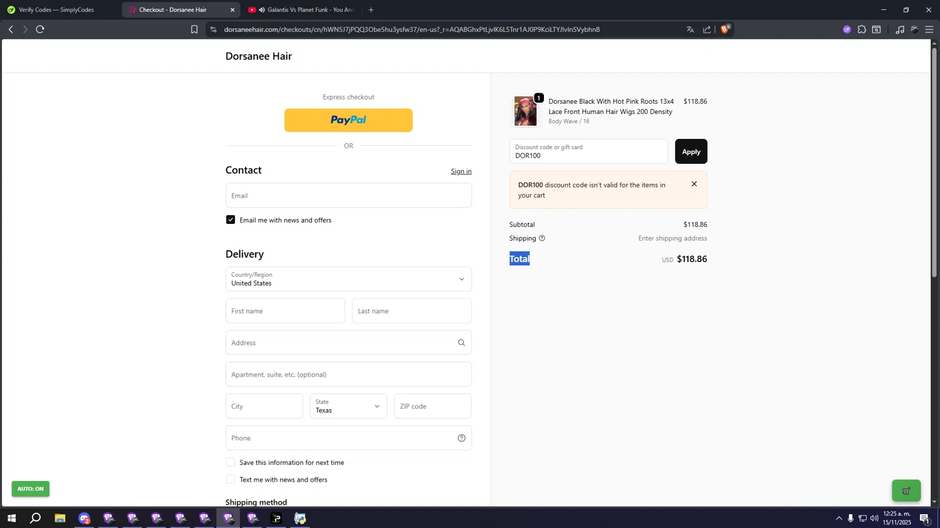Open a new browser tab
Image resolution: width=940 pixels, height=528 pixels.
point(371,10)
